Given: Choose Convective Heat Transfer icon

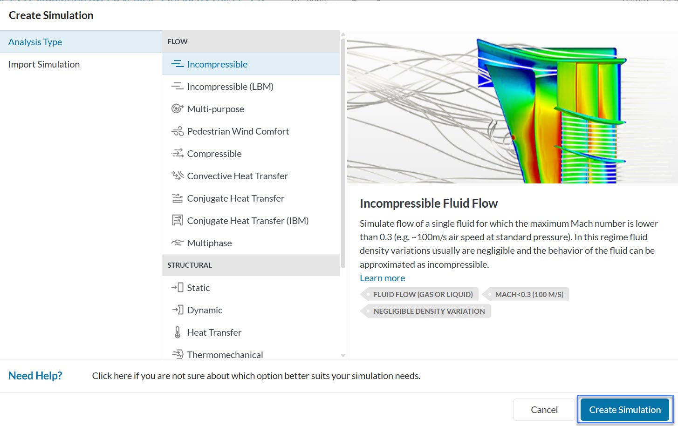Looking at the screenshot, I should (177, 176).
